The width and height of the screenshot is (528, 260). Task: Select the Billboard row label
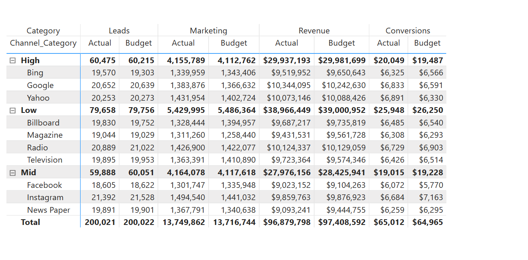[x=43, y=123]
